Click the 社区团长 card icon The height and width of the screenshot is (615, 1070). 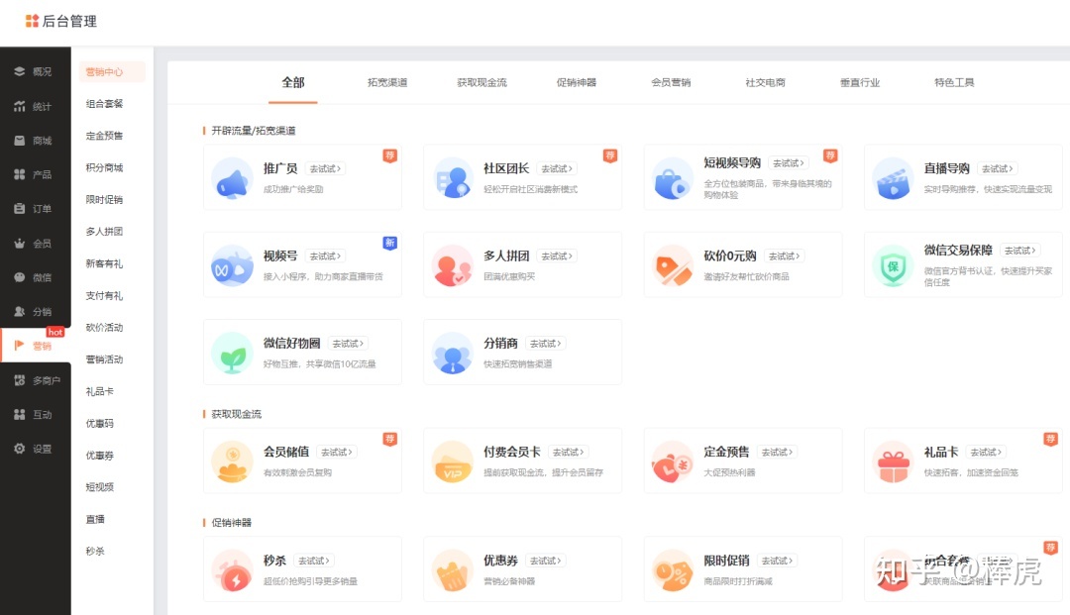click(x=453, y=178)
